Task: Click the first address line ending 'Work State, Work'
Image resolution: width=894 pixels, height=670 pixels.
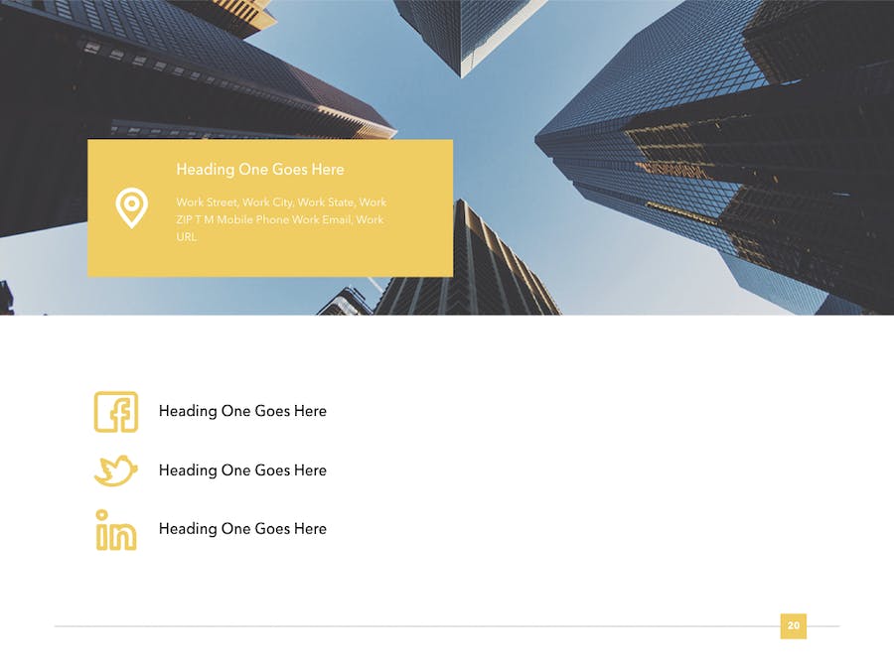Action: coord(281,202)
